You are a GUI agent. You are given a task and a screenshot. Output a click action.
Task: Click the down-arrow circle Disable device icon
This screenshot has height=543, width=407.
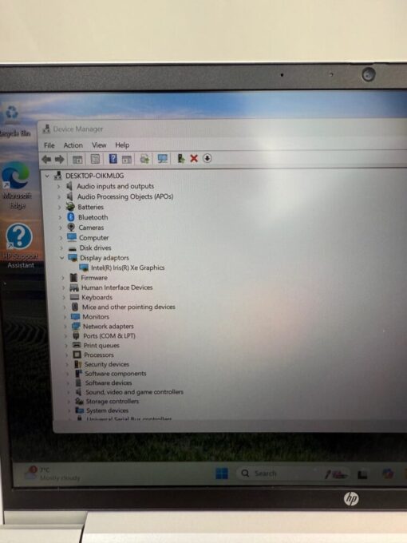pyautogui.click(x=207, y=158)
